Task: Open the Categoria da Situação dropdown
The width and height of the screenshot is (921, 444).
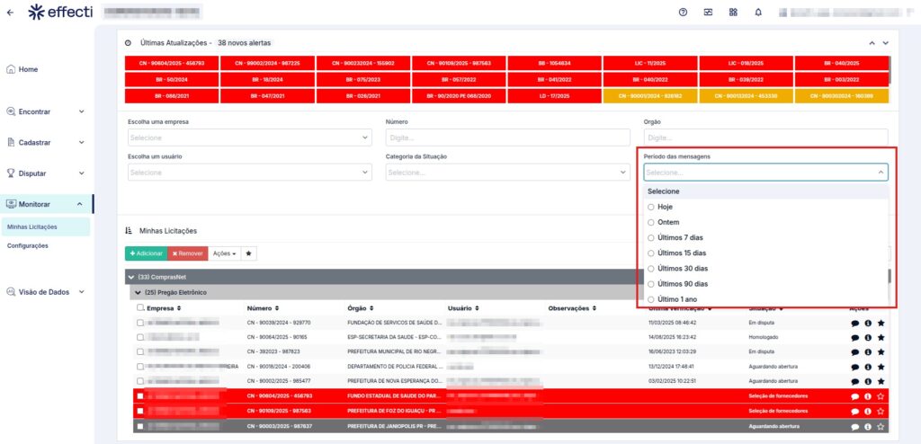Action: click(507, 172)
